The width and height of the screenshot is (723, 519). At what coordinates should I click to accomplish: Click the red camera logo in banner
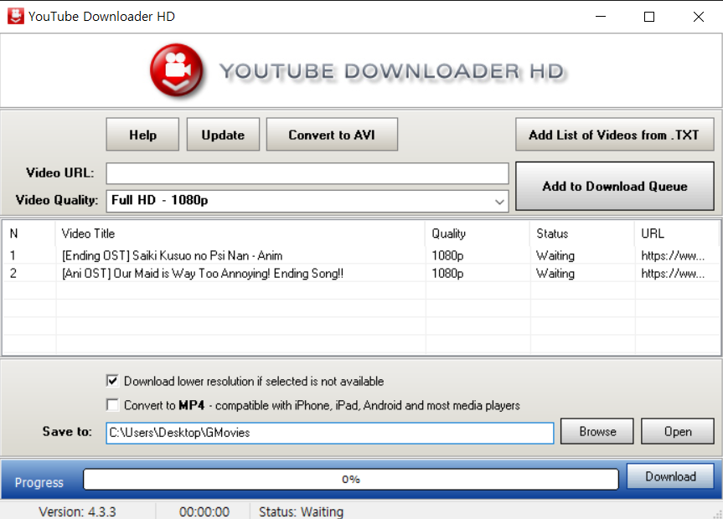[x=177, y=70]
